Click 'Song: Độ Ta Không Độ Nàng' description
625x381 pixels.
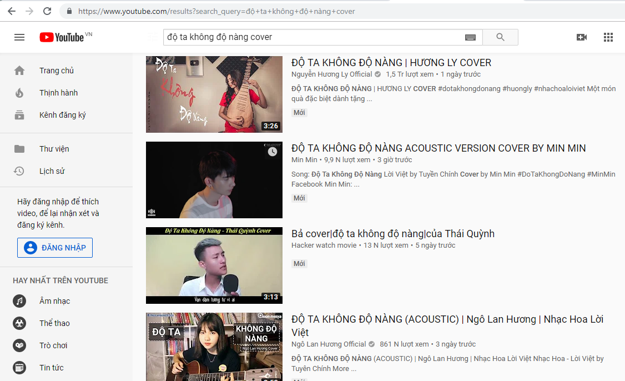pos(453,179)
